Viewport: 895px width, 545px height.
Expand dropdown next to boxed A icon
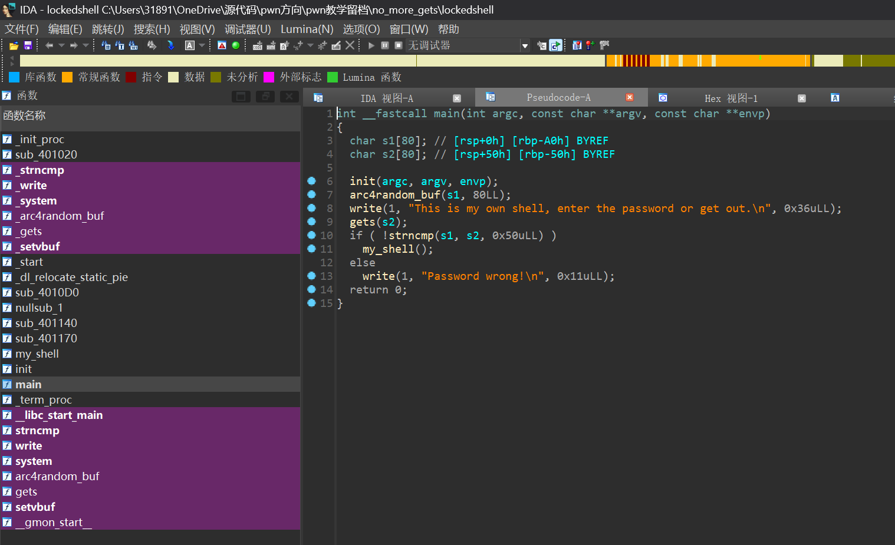(x=202, y=45)
